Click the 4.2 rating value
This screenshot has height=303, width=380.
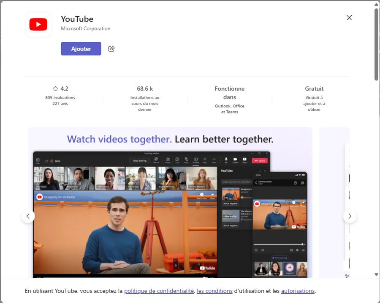(64, 89)
